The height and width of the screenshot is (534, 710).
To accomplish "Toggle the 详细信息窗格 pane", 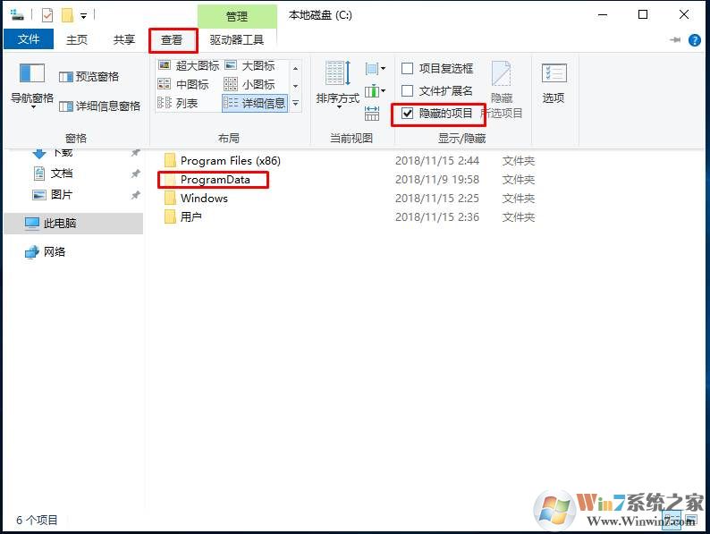I will point(99,106).
